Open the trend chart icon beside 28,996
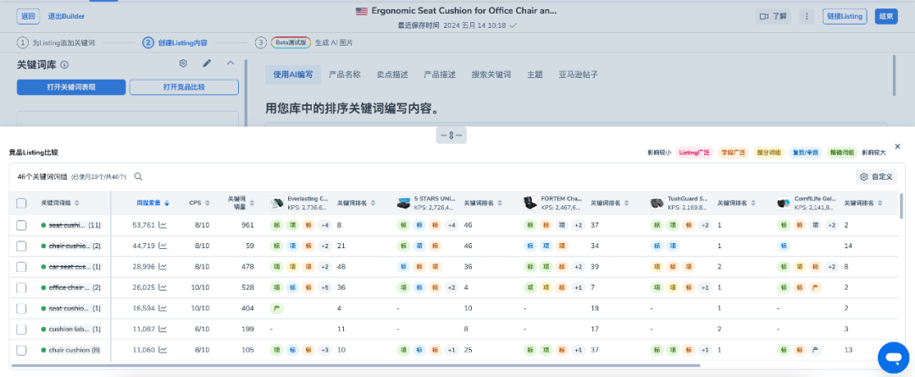The image size is (915, 377). (x=163, y=266)
